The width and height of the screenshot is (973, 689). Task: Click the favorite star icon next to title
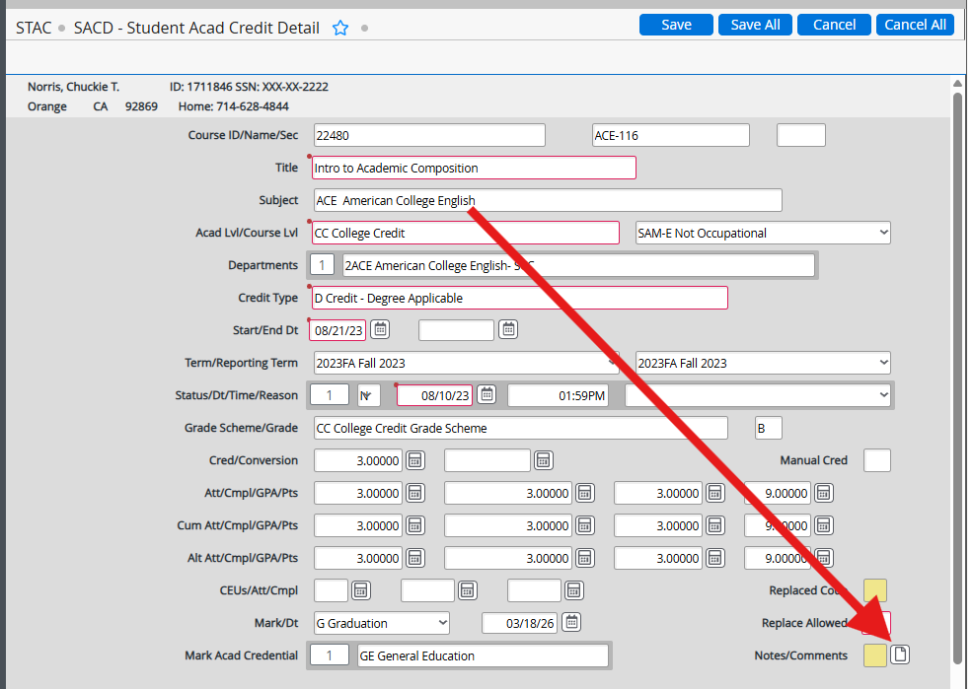coord(340,28)
